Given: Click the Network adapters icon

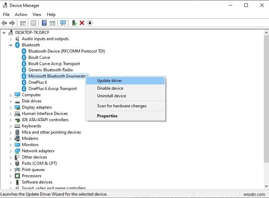Looking at the screenshot, I should click(x=17, y=151).
